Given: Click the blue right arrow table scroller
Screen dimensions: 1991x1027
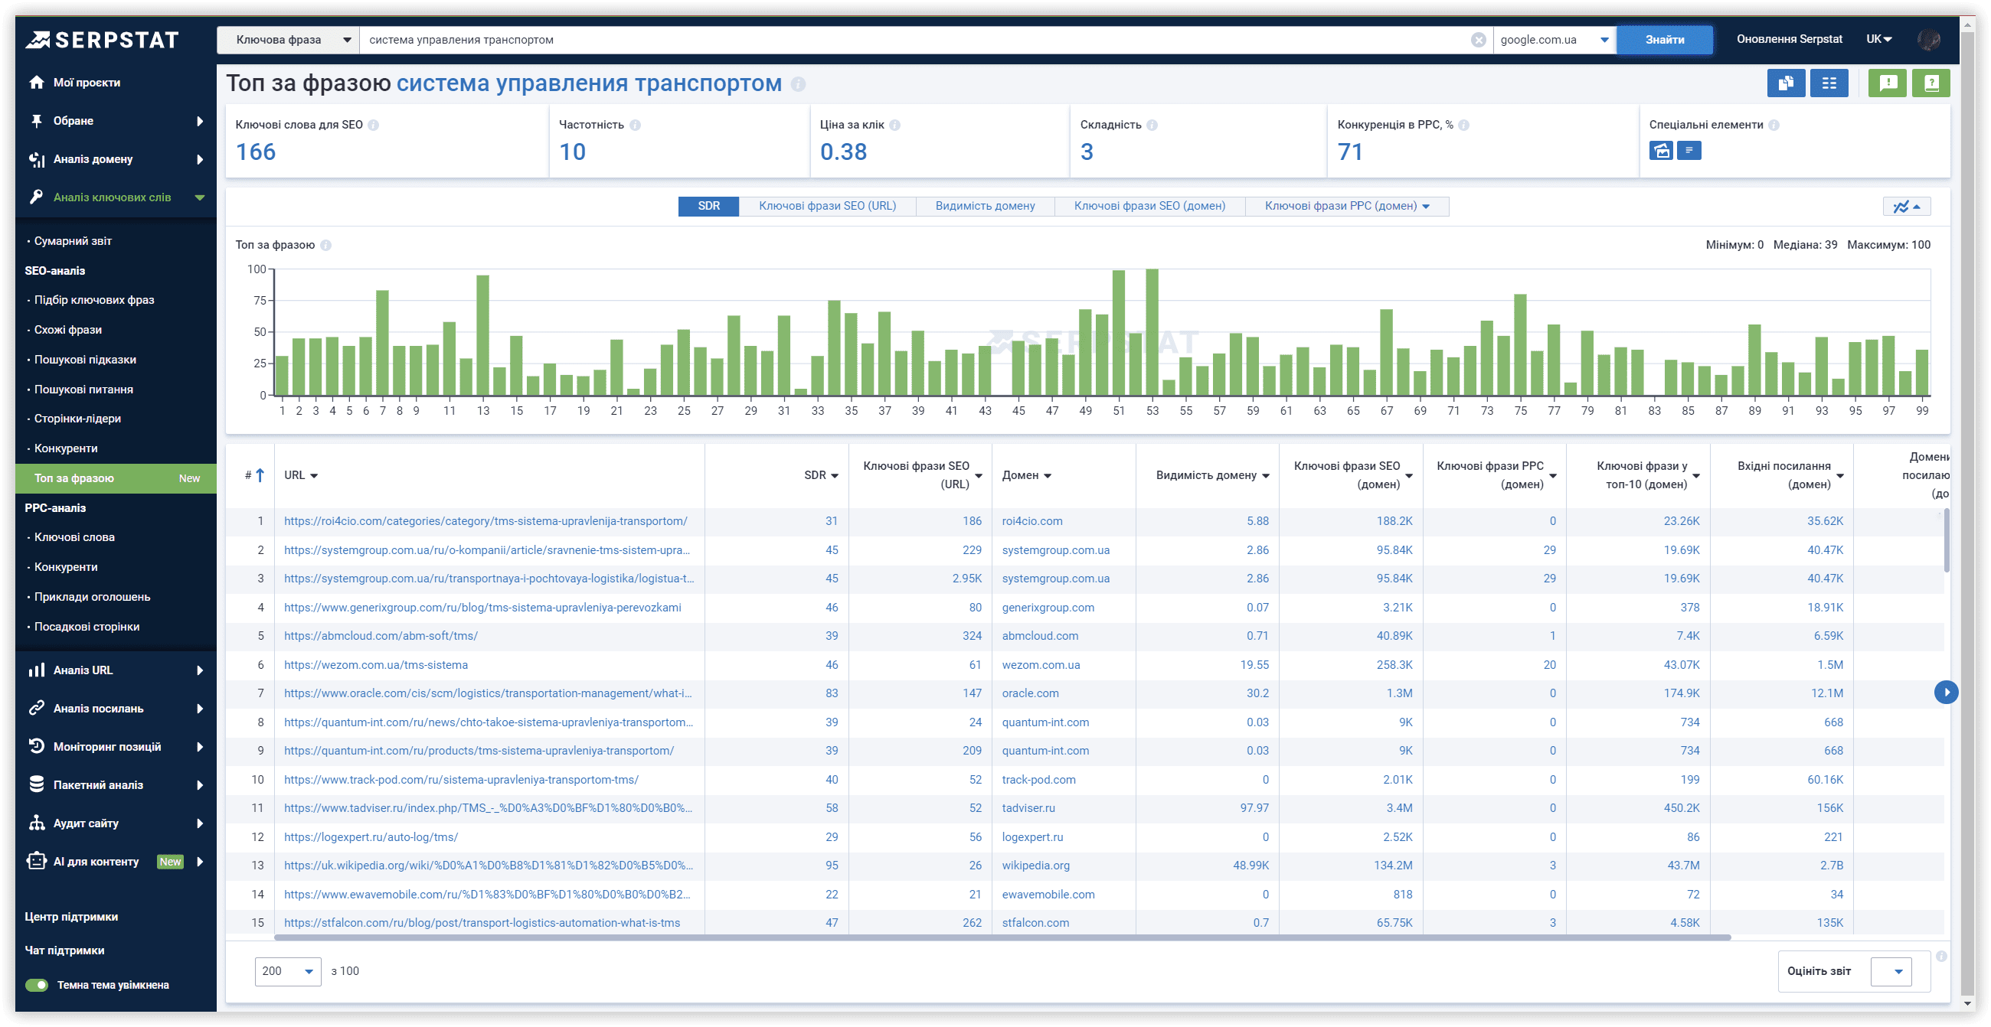Looking at the screenshot, I should [1944, 692].
